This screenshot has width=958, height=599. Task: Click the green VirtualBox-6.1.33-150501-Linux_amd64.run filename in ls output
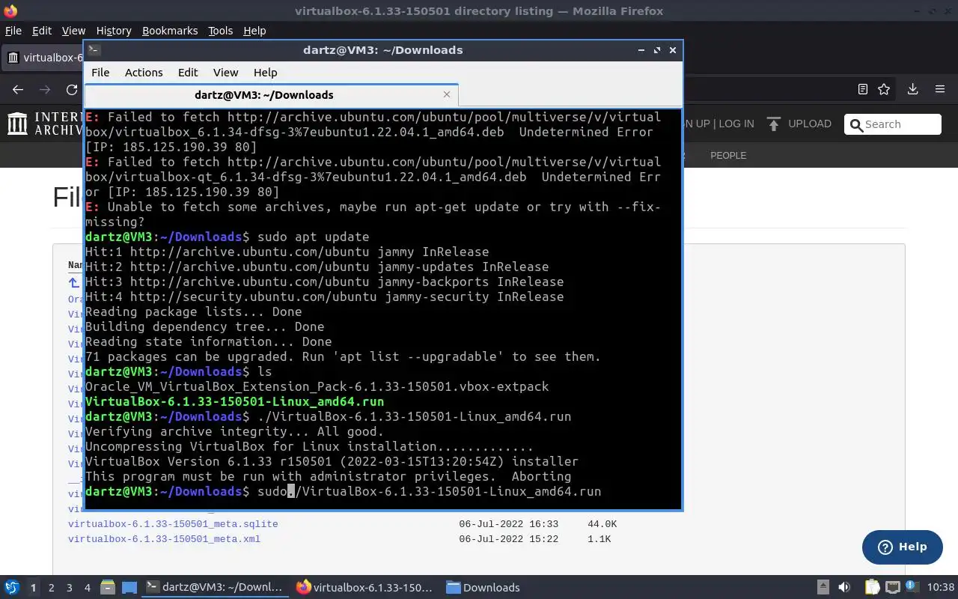[234, 401]
